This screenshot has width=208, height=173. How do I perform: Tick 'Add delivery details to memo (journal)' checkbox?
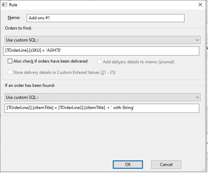click(99, 62)
